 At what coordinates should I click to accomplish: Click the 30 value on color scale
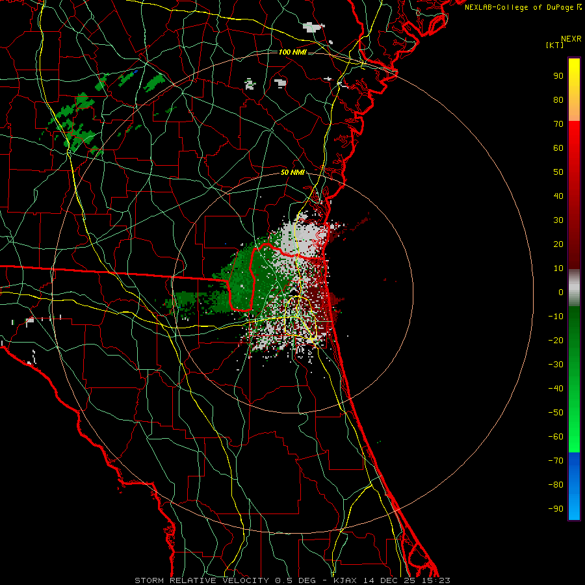[x=558, y=220]
